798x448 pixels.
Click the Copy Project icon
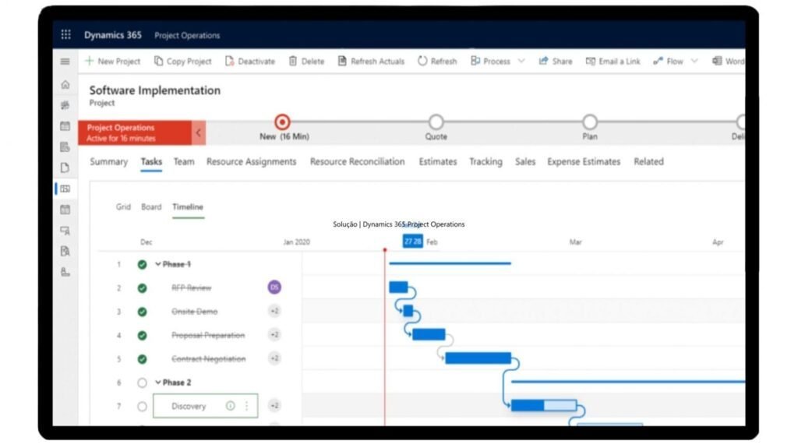pyautogui.click(x=158, y=61)
